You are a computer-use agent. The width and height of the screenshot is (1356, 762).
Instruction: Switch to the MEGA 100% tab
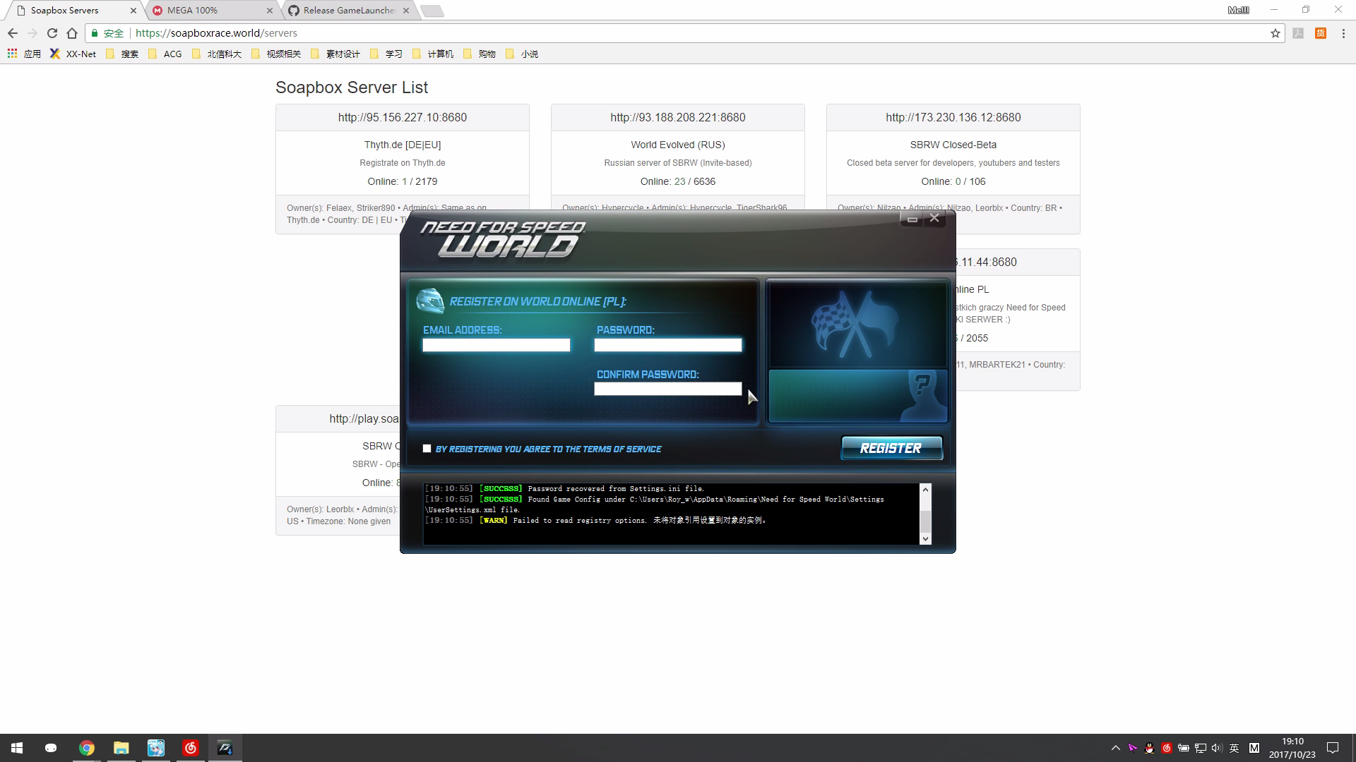205,11
